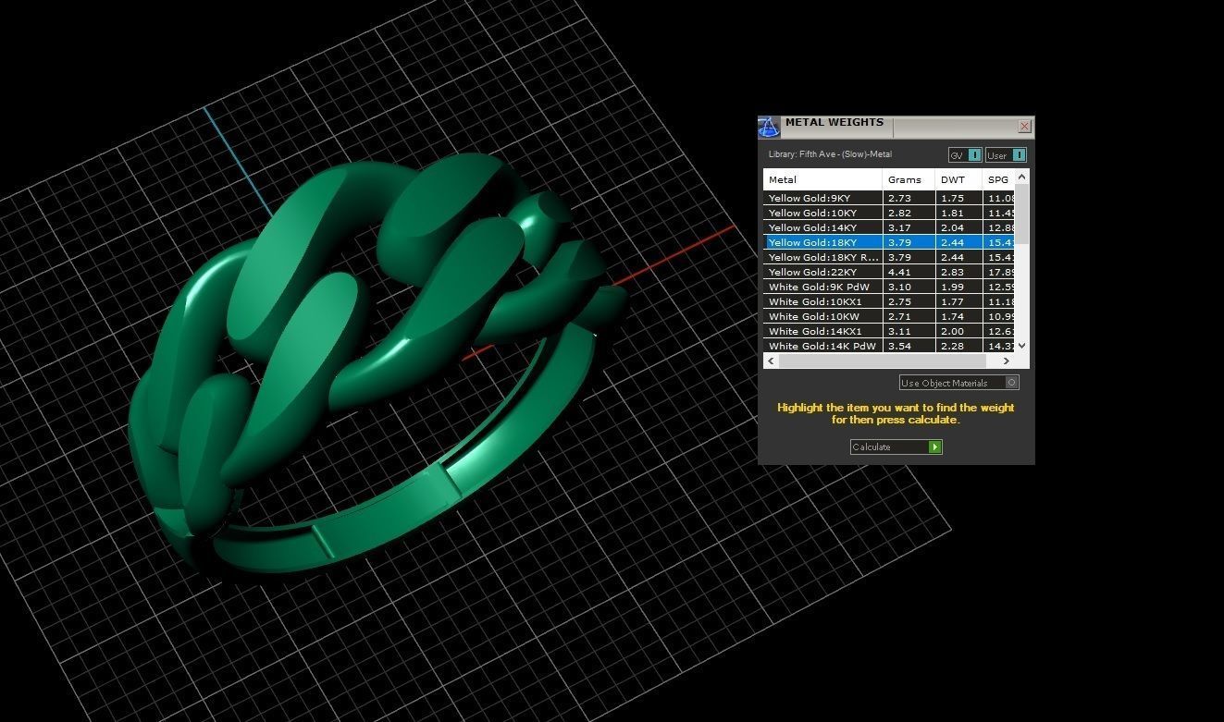Click the 2.83 DWT value
The image size is (1224, 722).
pyautogui.click(x=952, y=272)
